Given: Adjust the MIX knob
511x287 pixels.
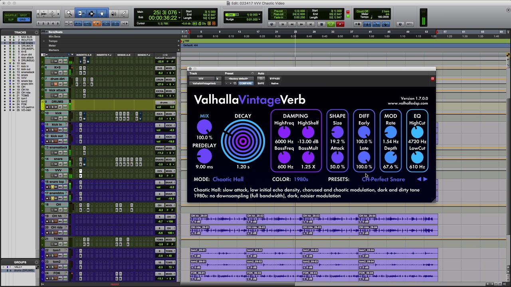Looking at the screenshot, I should 204,128.
